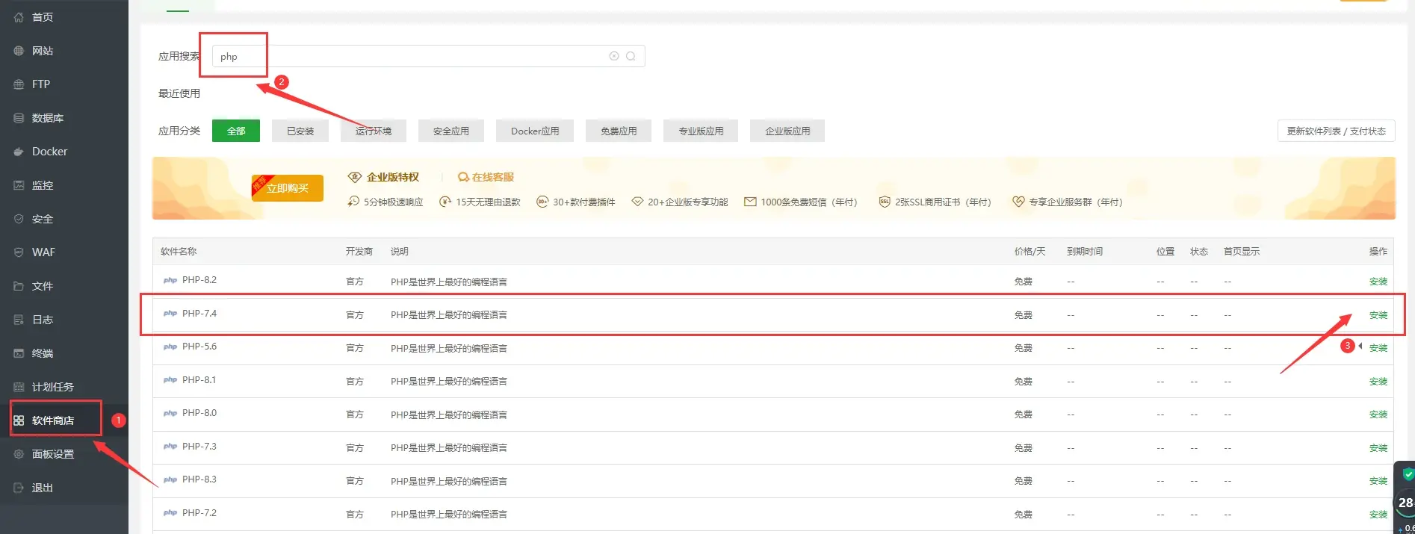Go to the 数据库 database section
This screenshot has width=1415, height=534.
pos(47,118)
